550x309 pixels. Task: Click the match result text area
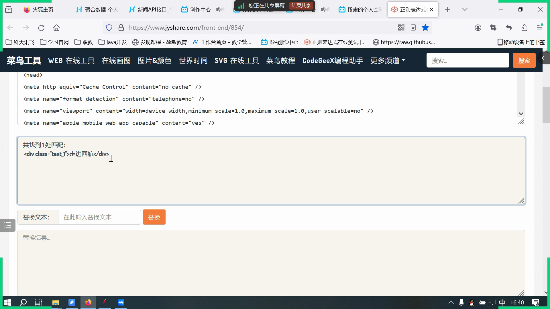pos(271,171)
